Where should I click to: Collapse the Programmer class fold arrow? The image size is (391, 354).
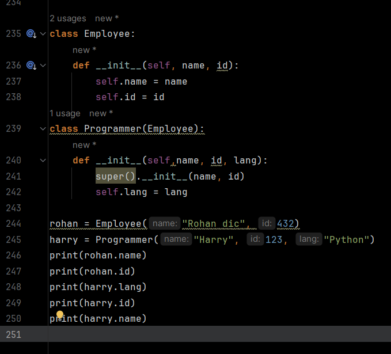[43, 129]
